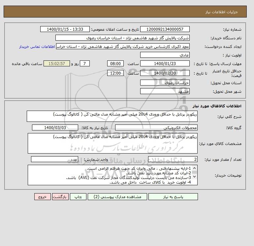The width and height of the screenshot is (254, 246).
Task: Click the واحد شمارش field عدد
Action: (54, 159)
